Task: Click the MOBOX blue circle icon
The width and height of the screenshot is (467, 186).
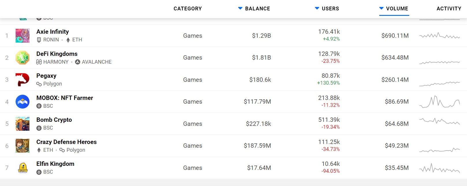Action: (23, 102)
